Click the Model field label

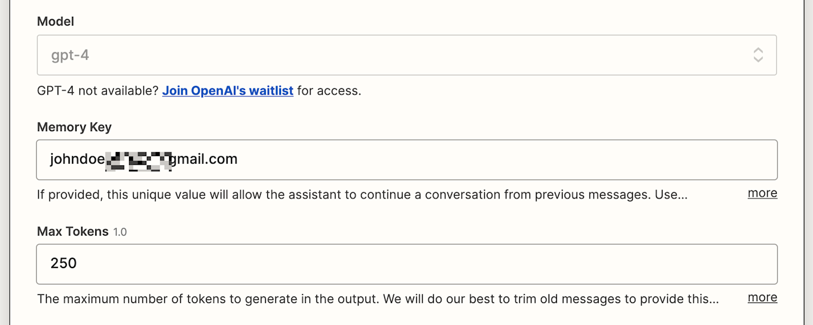point(56,21)
